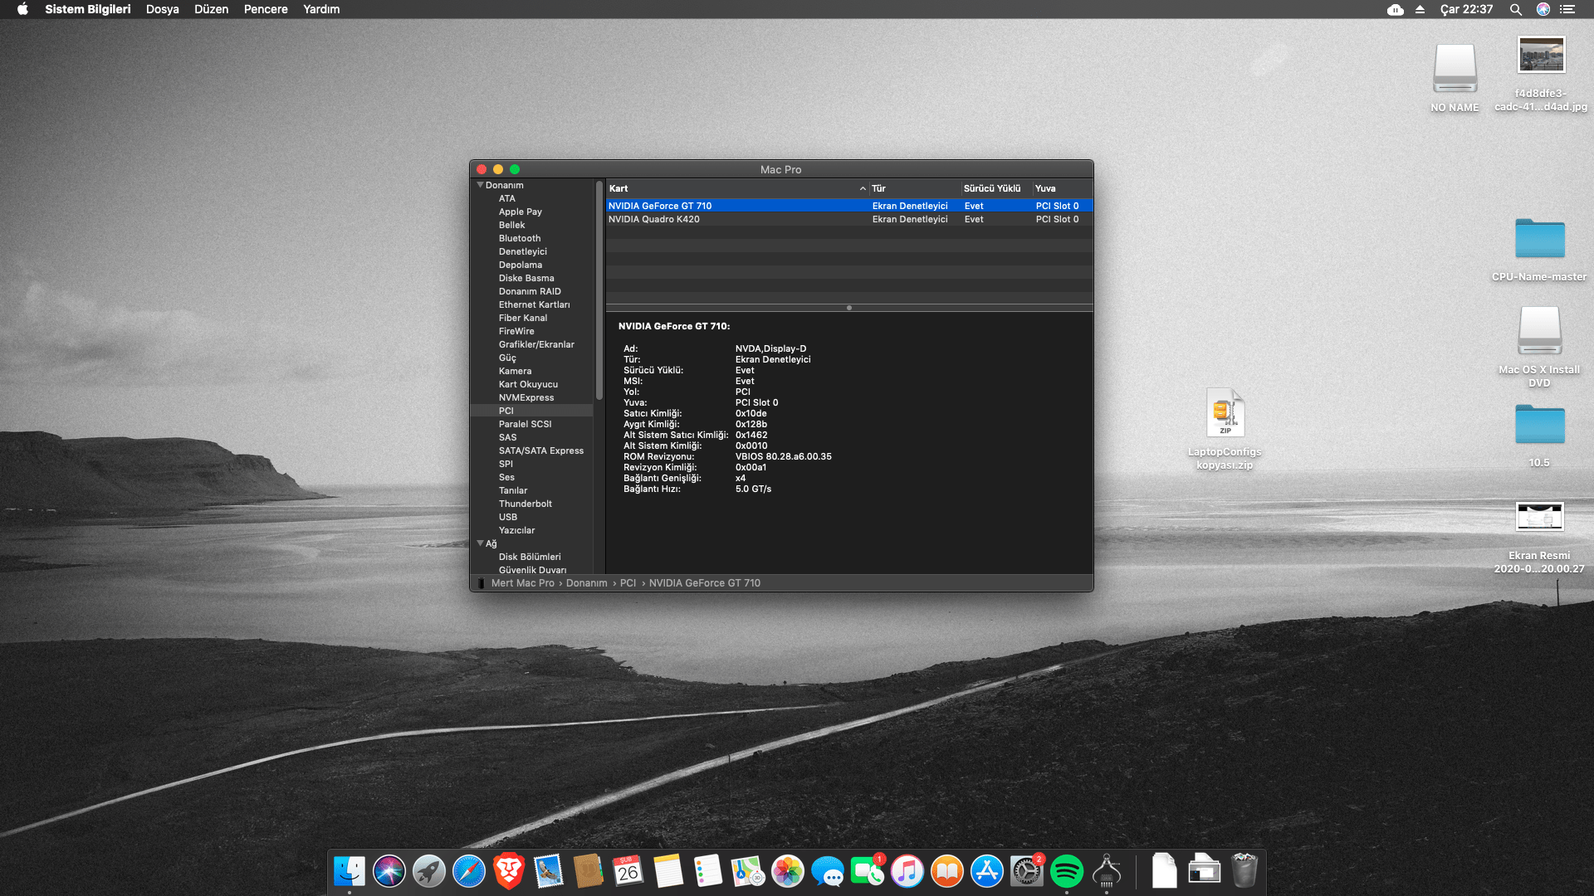Collapse the Ağ tree section
This screenshot has height=896, width=1594.
(480, 543)
